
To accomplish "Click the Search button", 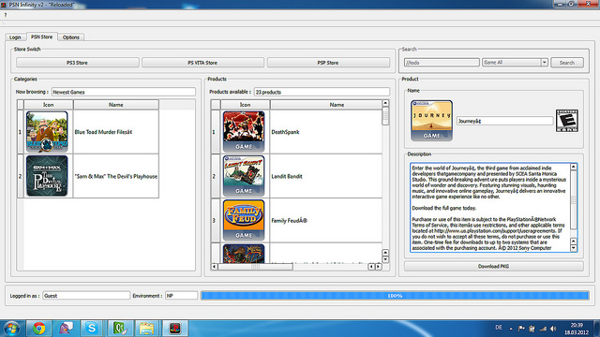I will [x=566, y=63].
